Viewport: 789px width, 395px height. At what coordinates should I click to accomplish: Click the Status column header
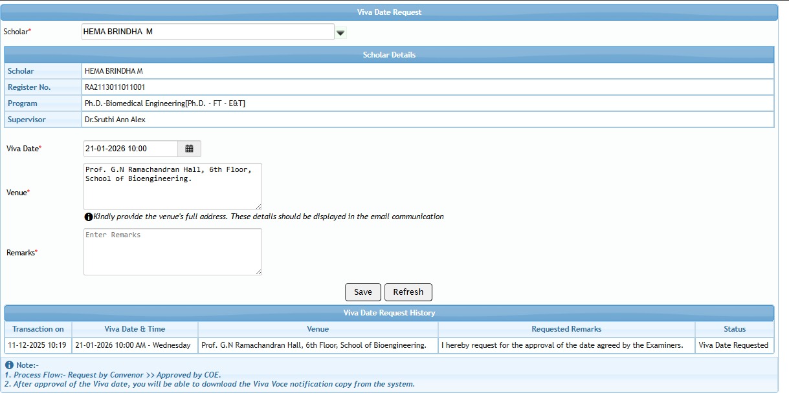click(735, 329)
